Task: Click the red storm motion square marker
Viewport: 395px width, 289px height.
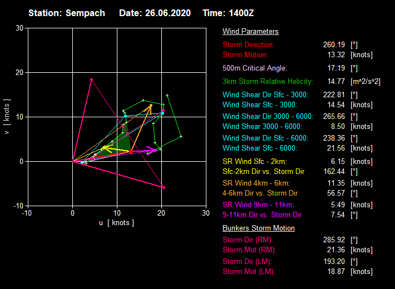Action: click(131, 151)
